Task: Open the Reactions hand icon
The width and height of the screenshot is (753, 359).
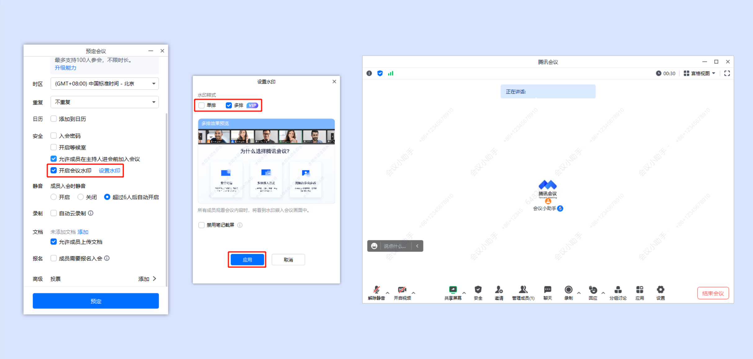Action: 593,290
